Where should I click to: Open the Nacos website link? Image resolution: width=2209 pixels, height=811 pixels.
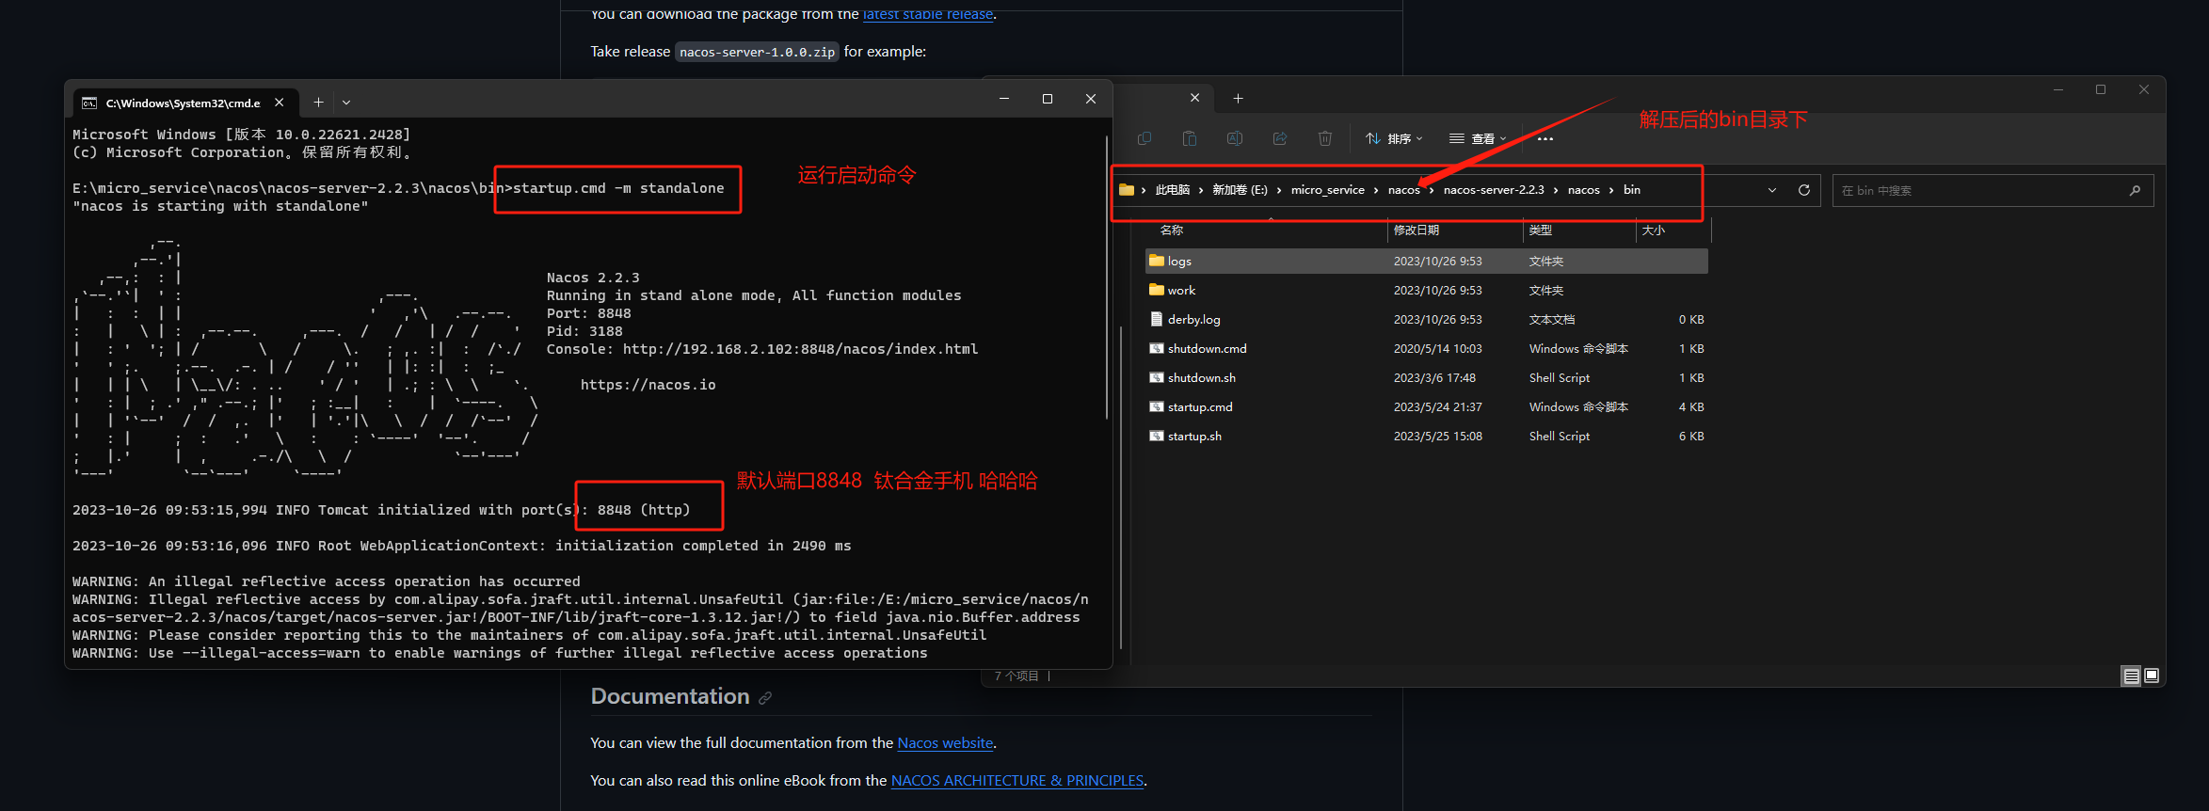click(x=945, y=743)
